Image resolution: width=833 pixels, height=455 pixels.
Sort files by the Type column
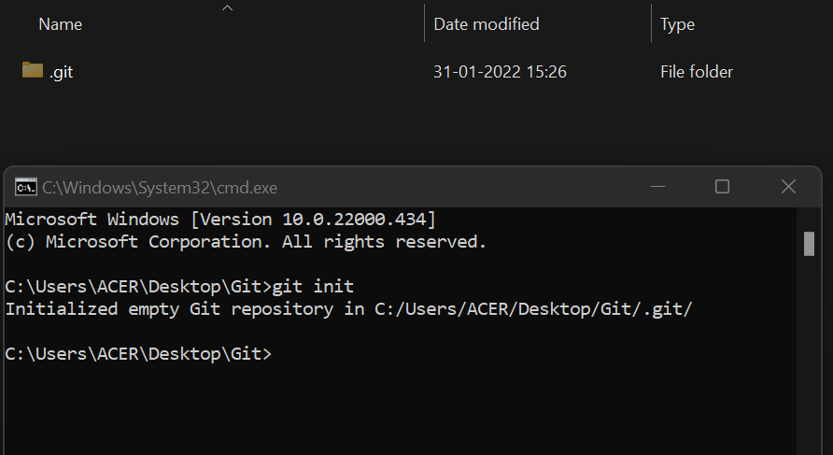tap(677, 25)
